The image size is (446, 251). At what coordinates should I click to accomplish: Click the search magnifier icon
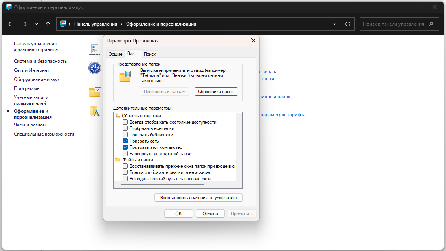click(431, 24)
